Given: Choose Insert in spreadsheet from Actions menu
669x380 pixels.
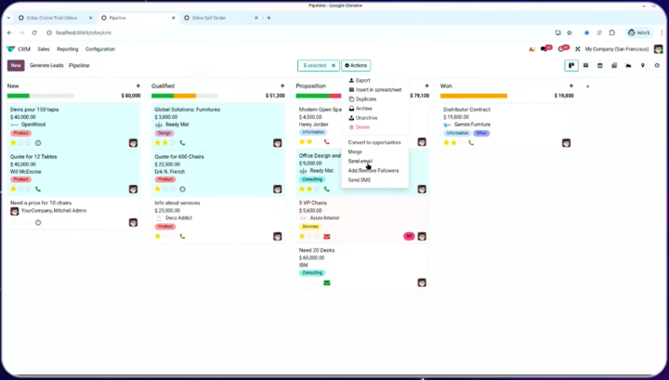Looking at the screenshot, I should 375,89.
